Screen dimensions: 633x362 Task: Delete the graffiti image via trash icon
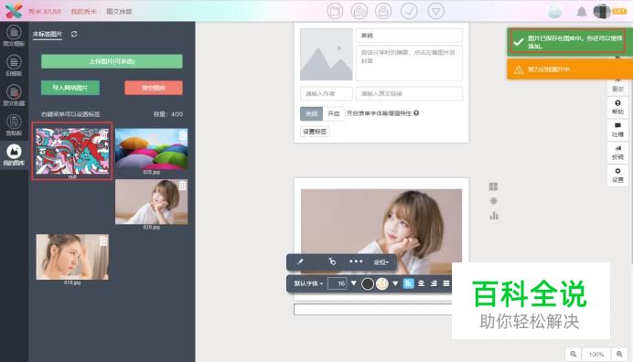[x=103, y=134]
